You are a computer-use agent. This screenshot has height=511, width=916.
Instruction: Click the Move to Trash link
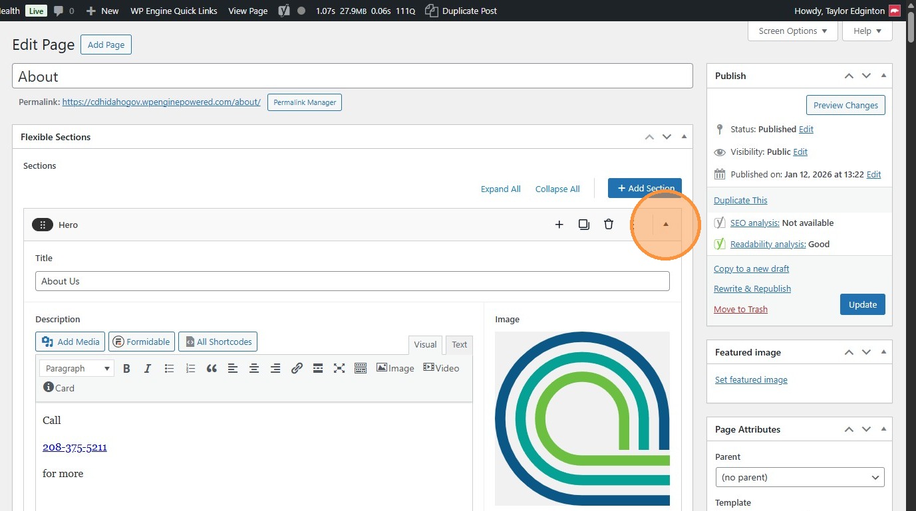[740, 309]
